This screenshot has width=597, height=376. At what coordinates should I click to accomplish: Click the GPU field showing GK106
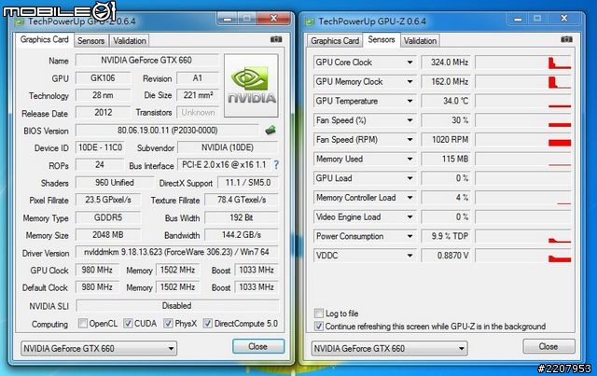point(103,78)
